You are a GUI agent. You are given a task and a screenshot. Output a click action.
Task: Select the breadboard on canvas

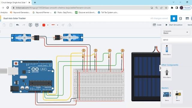click(x=99, y=85)
